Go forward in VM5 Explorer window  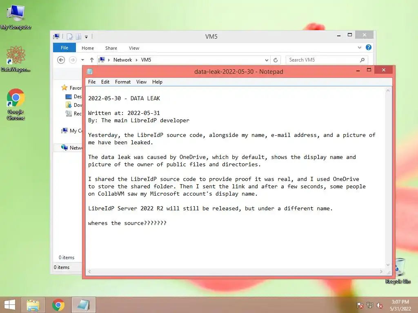tap(73, 60)
